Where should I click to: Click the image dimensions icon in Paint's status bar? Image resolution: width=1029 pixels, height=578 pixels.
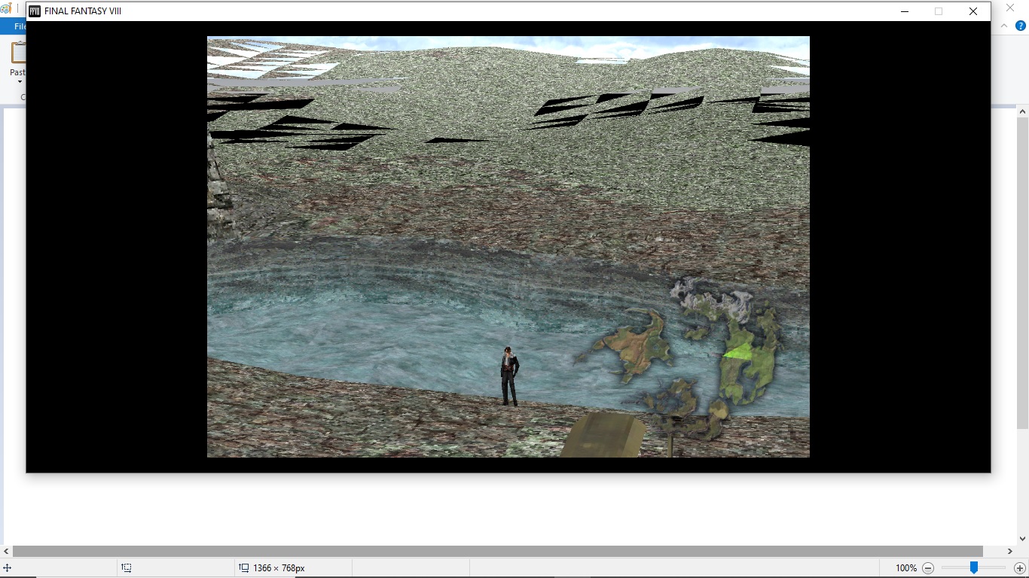click(x=244, y=568)
